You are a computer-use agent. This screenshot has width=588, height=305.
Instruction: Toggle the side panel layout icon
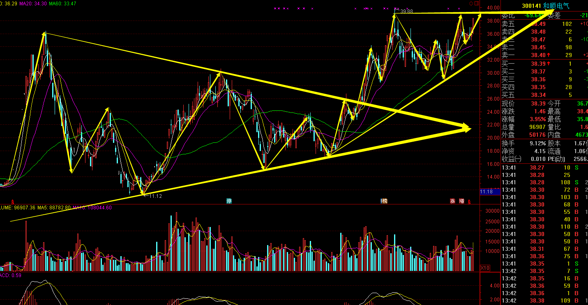(477, 3)
